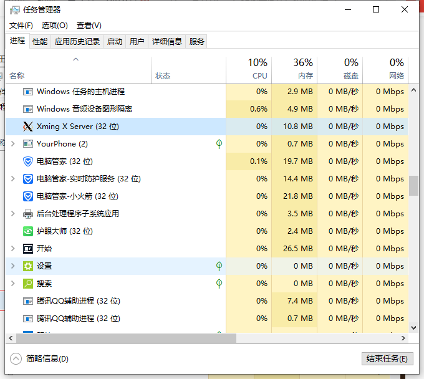Click the suspended leaf icon on 设置 row
Screen dimensions: 424x379
click(x=219, y=266)
